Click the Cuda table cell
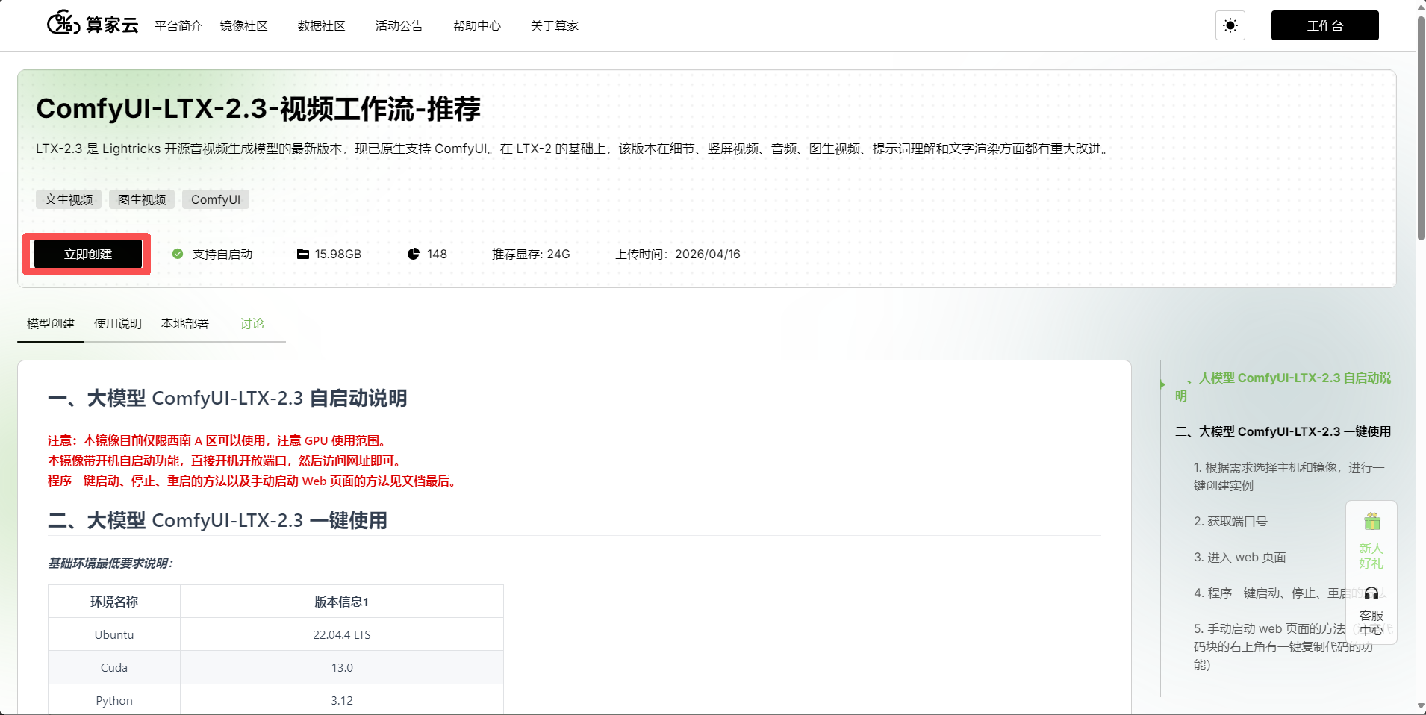Viewport: 1426px width, 715px height. (114, 667)
